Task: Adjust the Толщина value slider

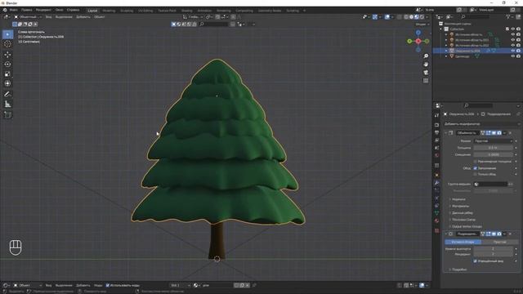Action: [493, 148]
